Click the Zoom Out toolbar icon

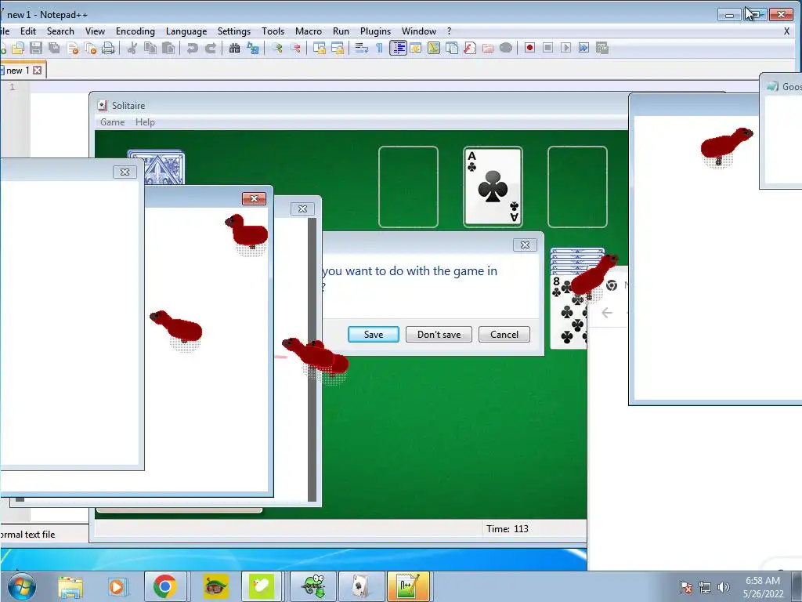295,48
